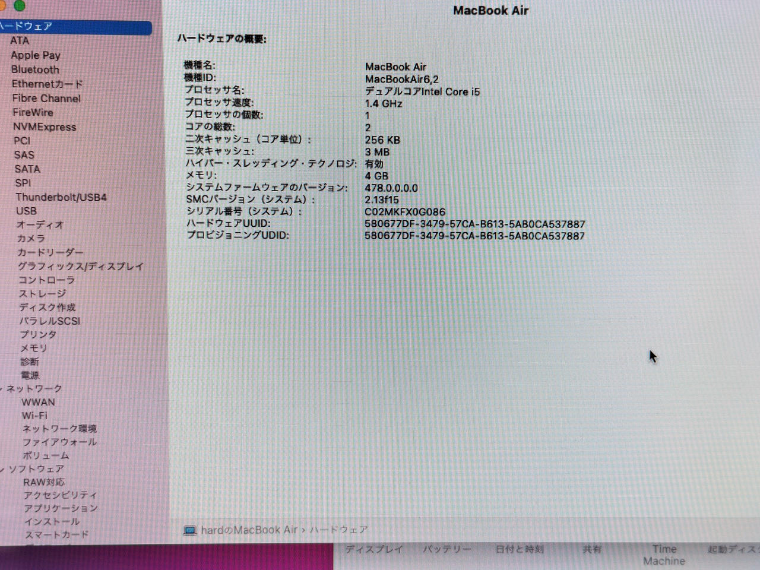This screenshot has width=760, height=570.
Task: Select ネットワーク環境 entry
Action: point(59,429)
